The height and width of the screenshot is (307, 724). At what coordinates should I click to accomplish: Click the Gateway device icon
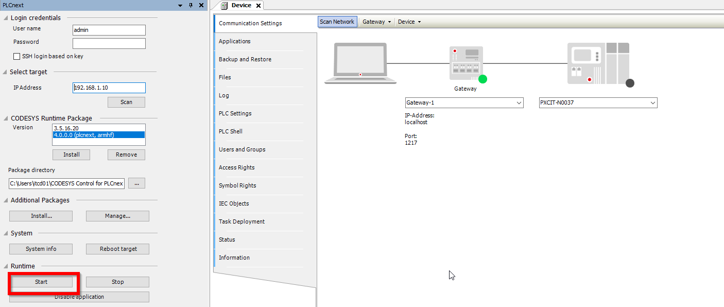point(466,63)
